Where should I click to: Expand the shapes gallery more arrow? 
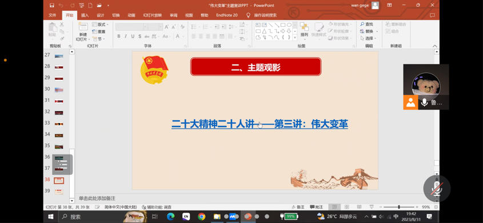point(295,38)
